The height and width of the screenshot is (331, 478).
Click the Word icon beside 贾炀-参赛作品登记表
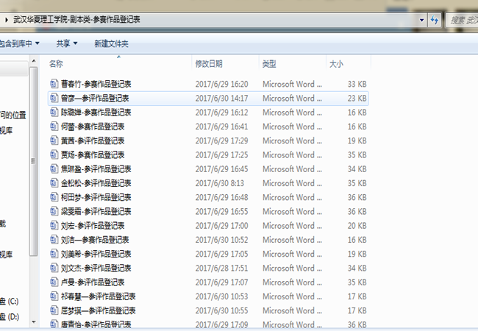pos(54,154)
